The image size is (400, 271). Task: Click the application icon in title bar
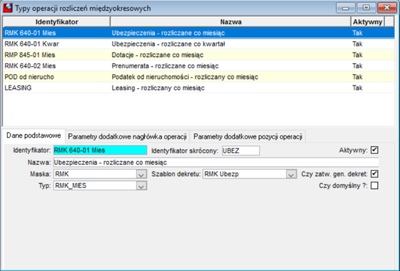[7, 8]
